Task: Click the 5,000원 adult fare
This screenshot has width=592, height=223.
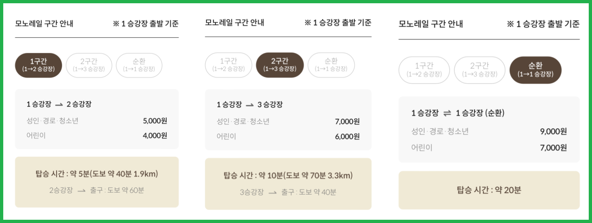Action: 155,121
